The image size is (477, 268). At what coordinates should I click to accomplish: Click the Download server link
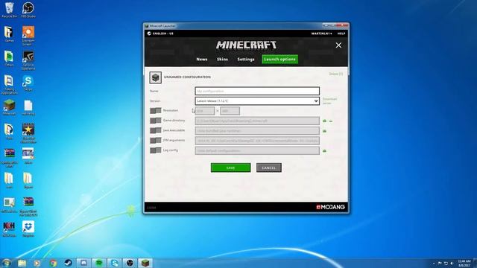click(329, 101)
